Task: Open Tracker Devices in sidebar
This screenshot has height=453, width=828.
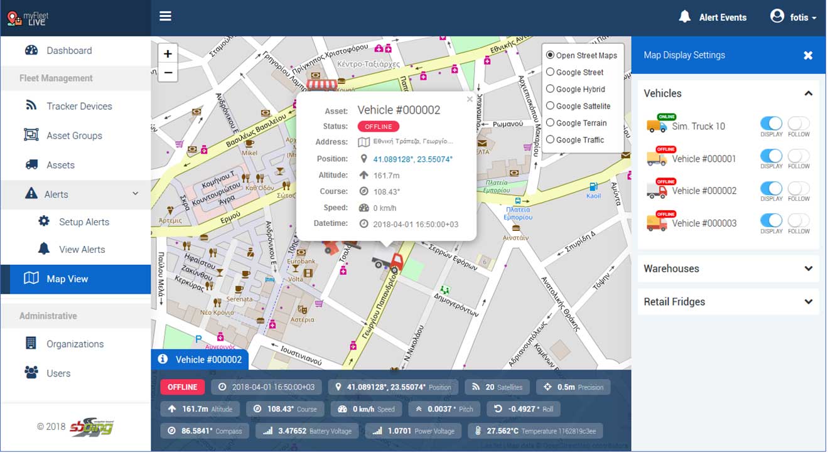Action: click(79, 106)
